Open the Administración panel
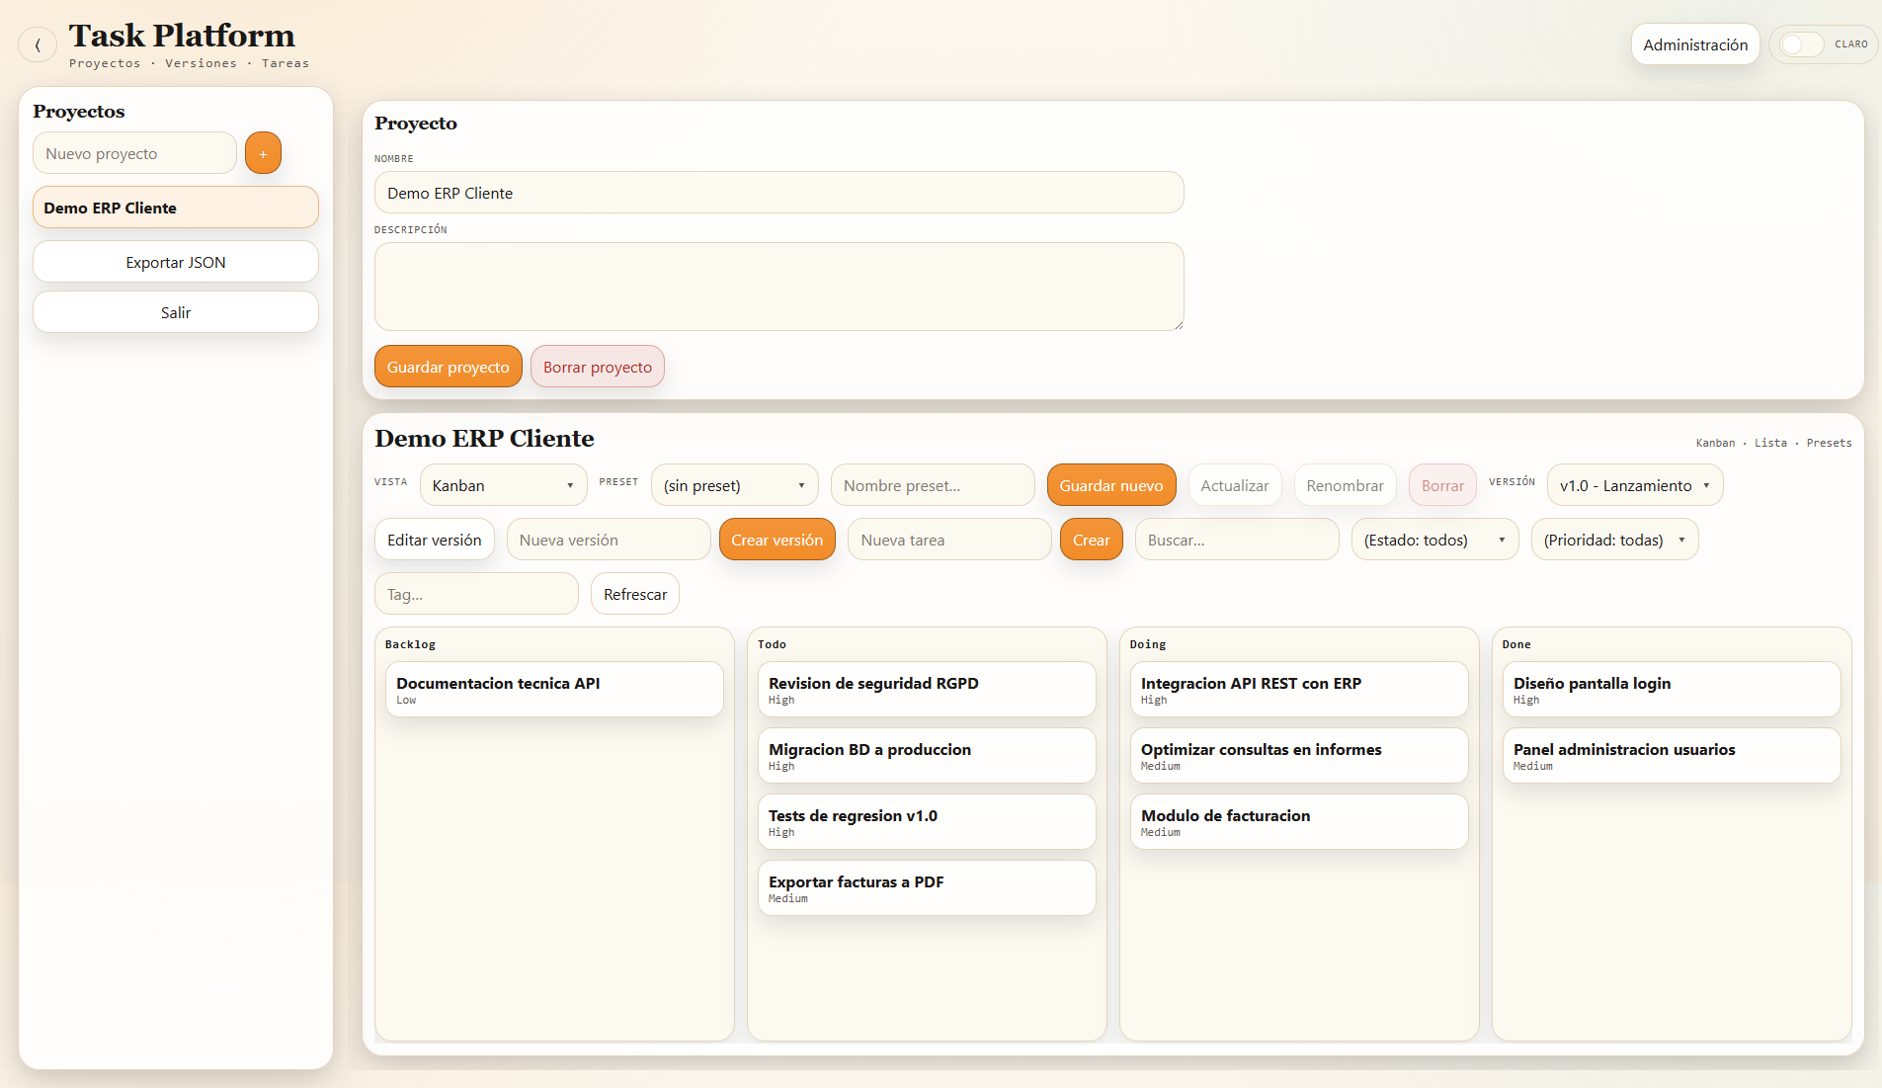 pos(1695,43)
